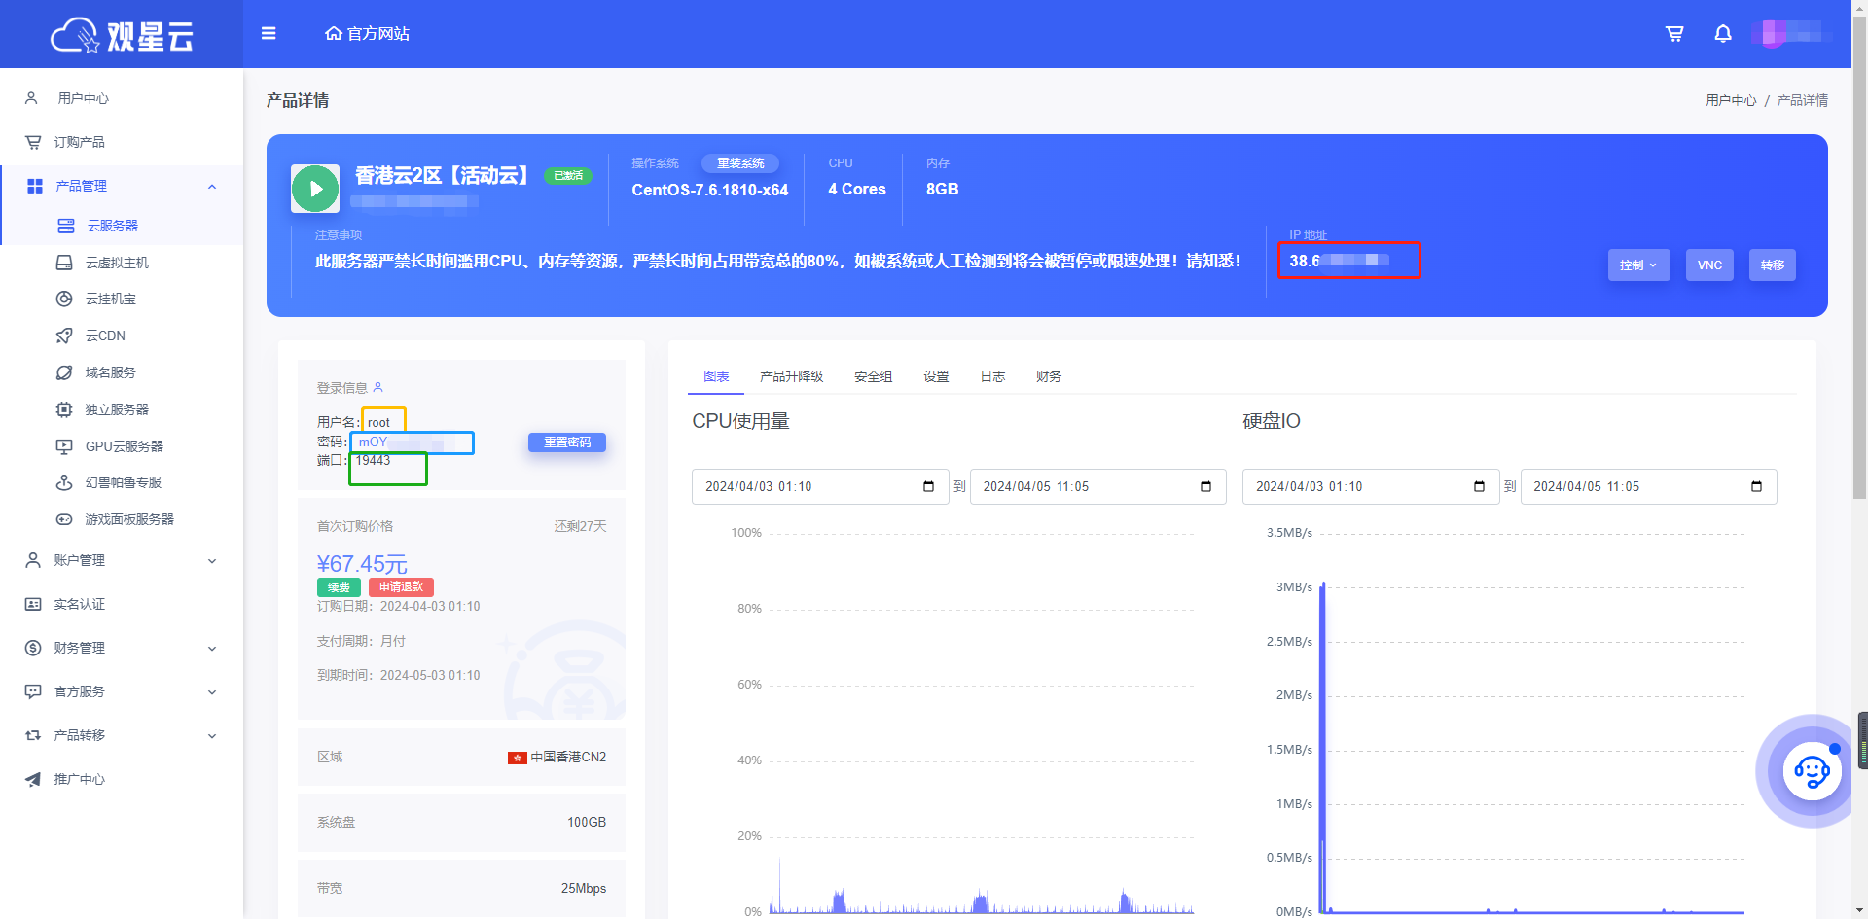Click the 云CDN rocket icon
This screenshot has height=919, width=1868.
coord(64,336)
